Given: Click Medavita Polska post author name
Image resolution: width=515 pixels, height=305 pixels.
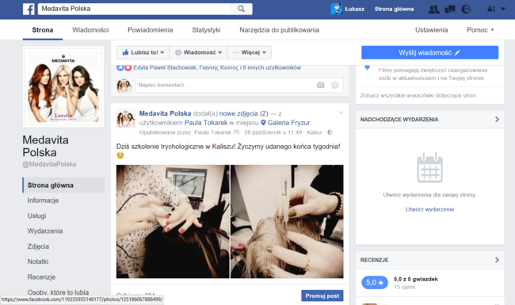Looking at the screenshot, I should coord(166,113).
